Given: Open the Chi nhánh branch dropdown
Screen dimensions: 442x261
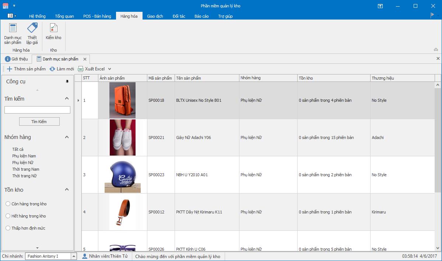Looking at the screenshot, I should [x=74, y=256].
